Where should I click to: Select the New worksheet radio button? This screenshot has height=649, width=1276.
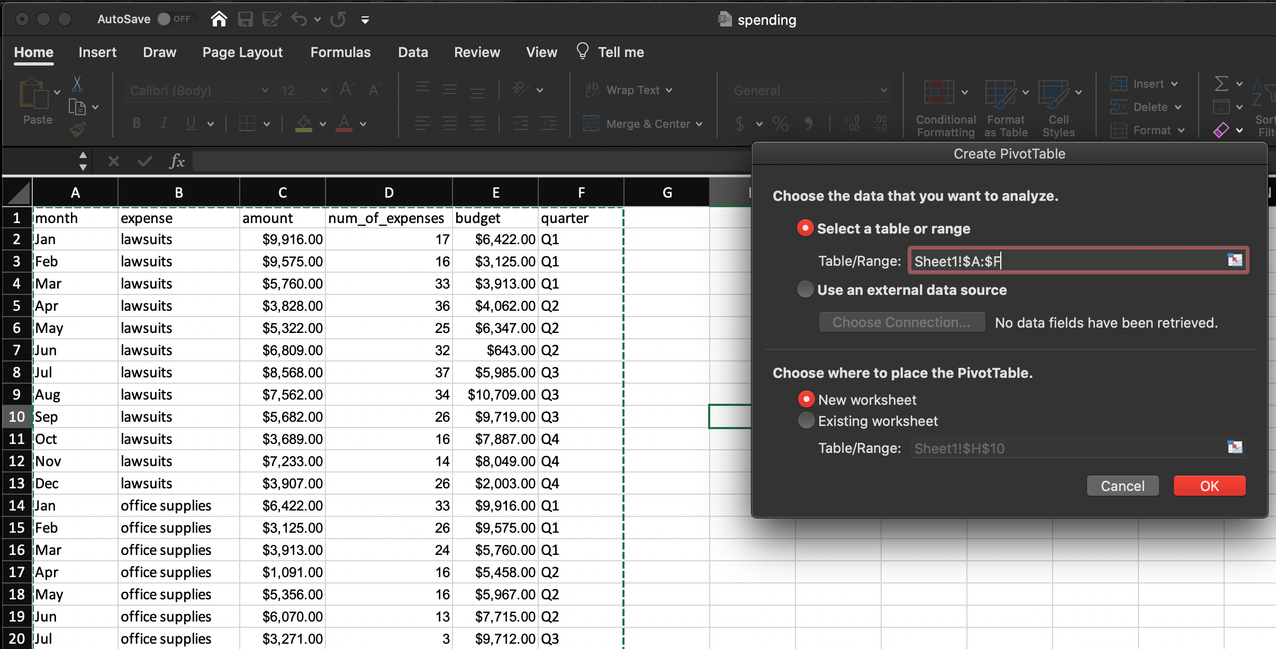click(806, 398)
